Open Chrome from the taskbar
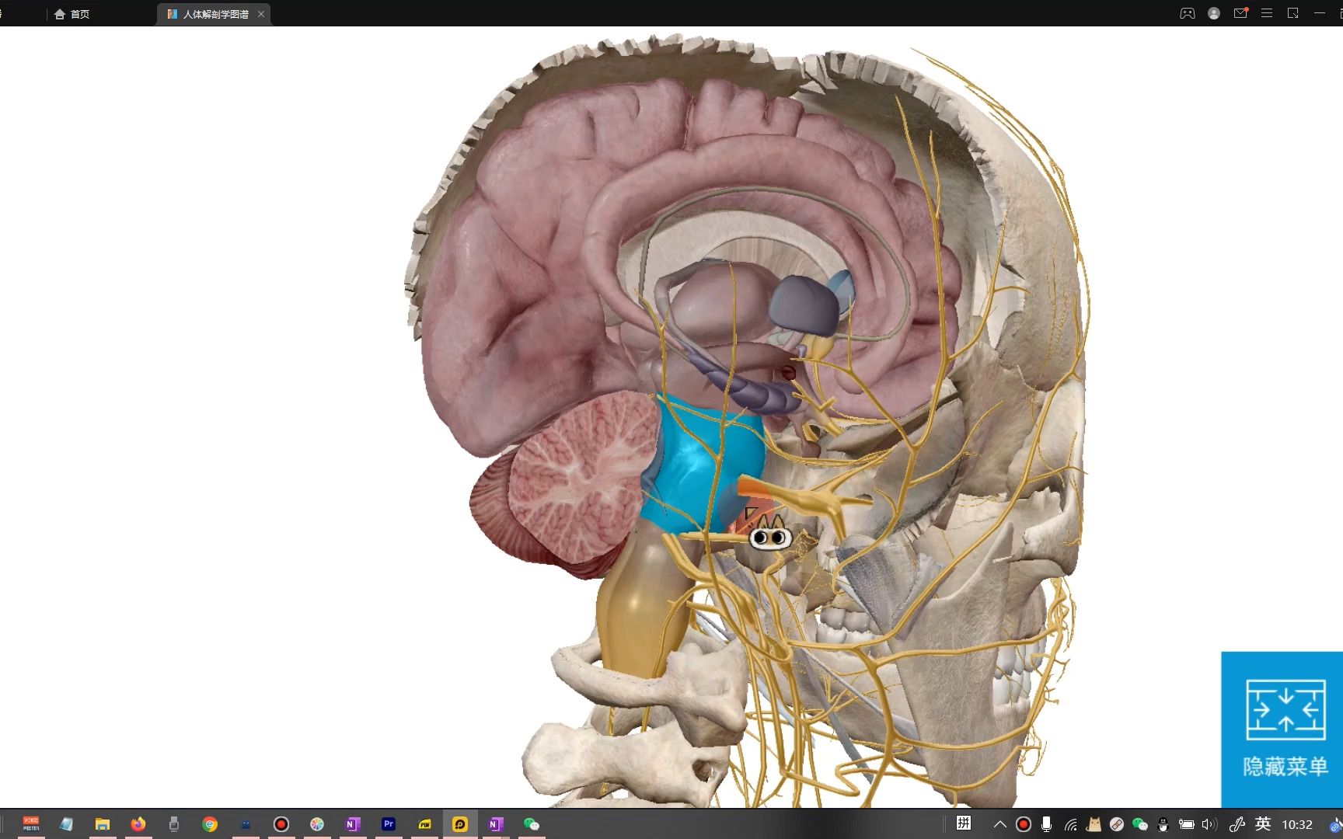Viewport: 1343px width, 839px height. point(210,824)
